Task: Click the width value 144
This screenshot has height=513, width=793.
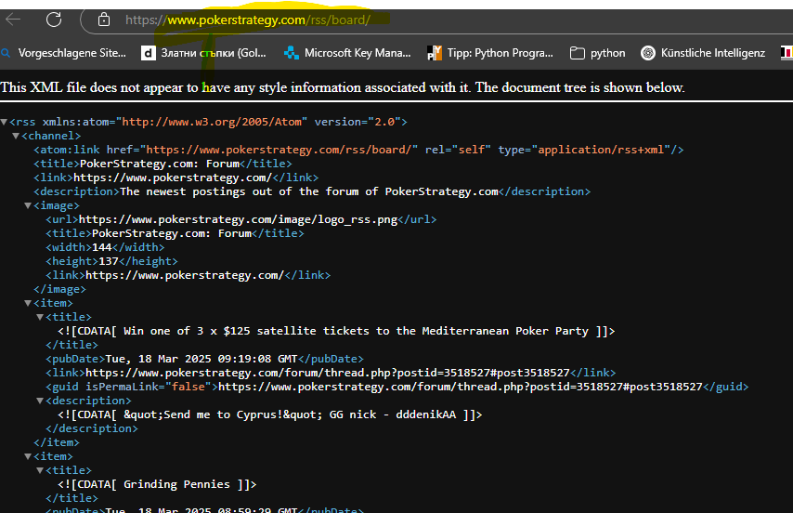Action: (101, 247)
